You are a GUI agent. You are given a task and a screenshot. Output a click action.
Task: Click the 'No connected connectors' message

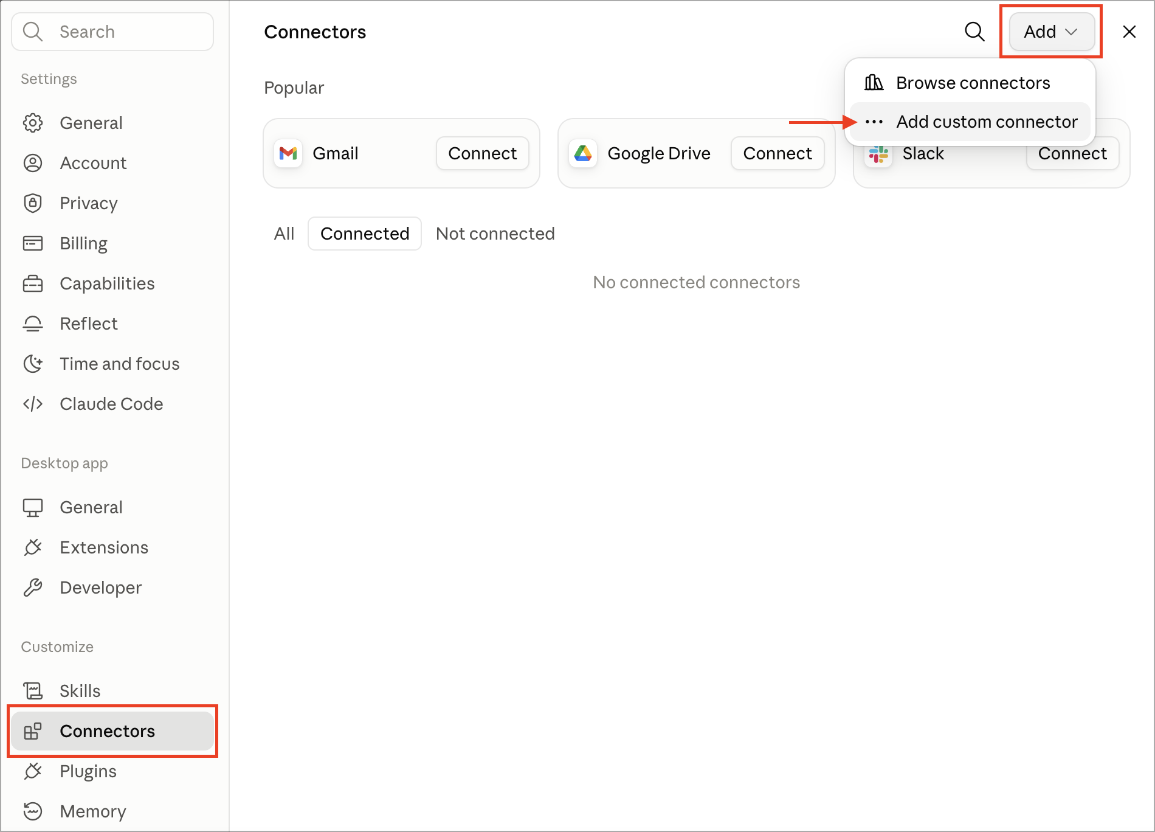click(x=697, y=282)
